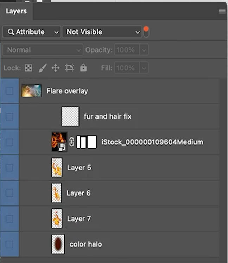Open the Attribute filter type dropdown
Screen dimensions: 228x263
(32, 32)
